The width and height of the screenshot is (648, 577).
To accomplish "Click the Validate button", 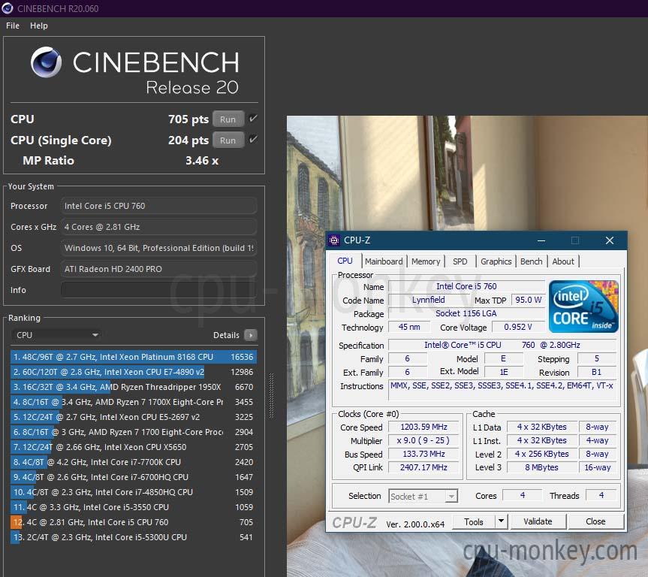I will [538, 521].
